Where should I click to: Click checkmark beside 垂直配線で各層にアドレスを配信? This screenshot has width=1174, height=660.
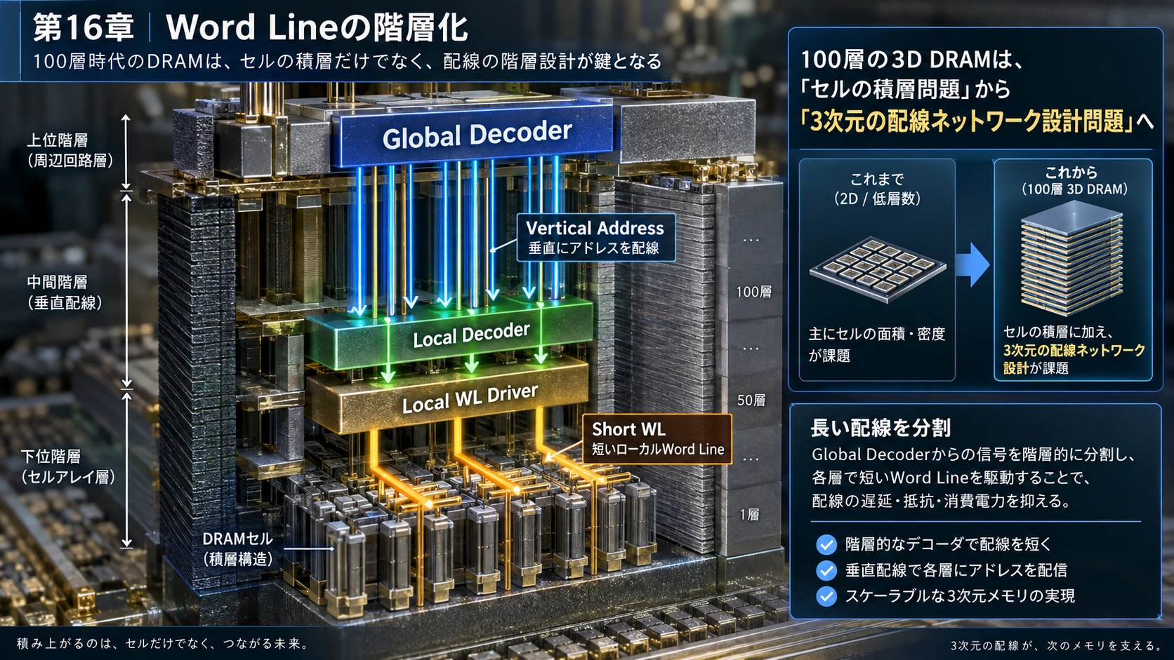[826, 570]
